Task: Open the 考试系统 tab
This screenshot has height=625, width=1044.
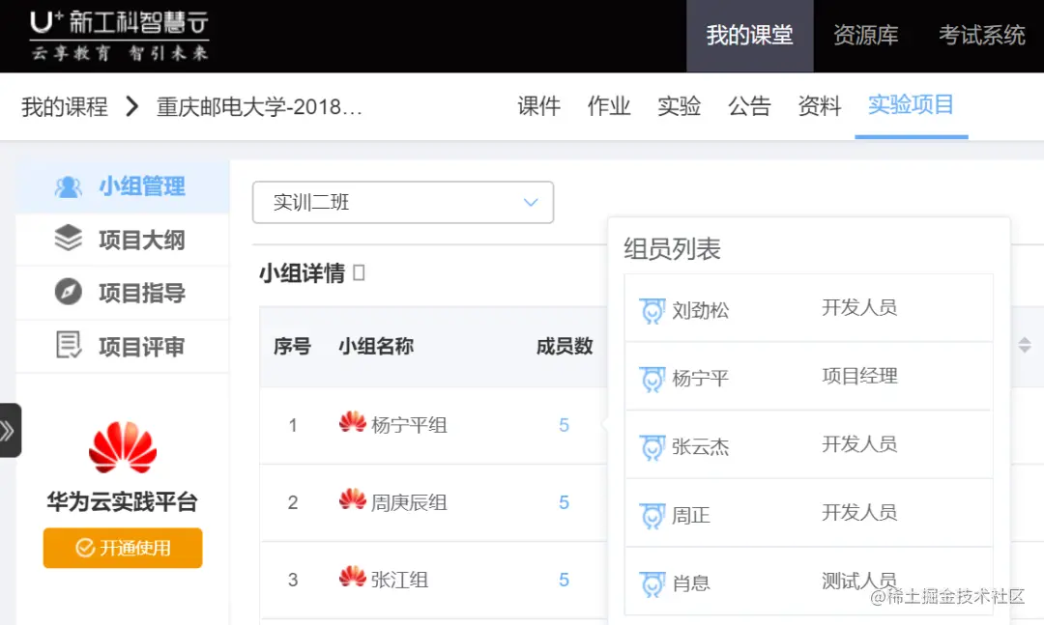Action: click(981, 36)
